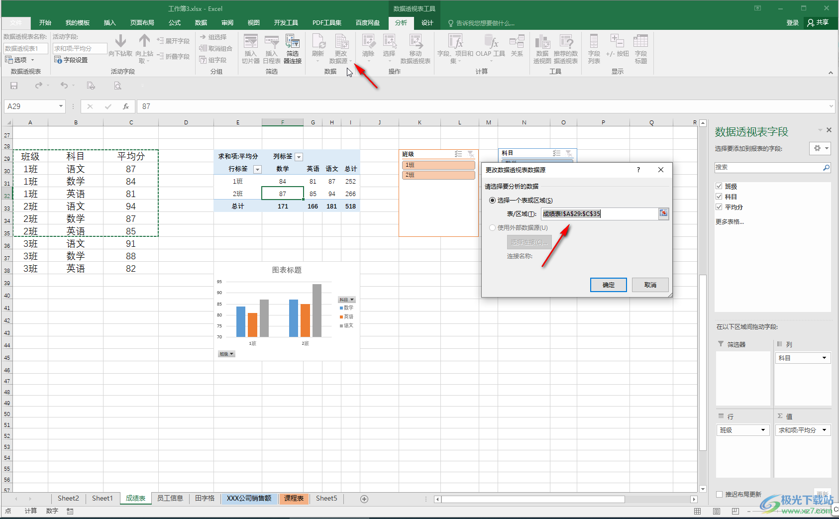Image resolution: width=839 pixels, height=519 pixels.
Task: Open the field list tools gear dropdown
Action: (x=820, y=148)
